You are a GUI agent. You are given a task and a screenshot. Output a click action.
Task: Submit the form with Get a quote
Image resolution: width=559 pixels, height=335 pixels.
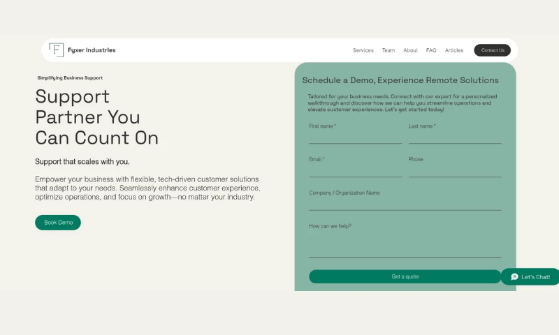405,276
